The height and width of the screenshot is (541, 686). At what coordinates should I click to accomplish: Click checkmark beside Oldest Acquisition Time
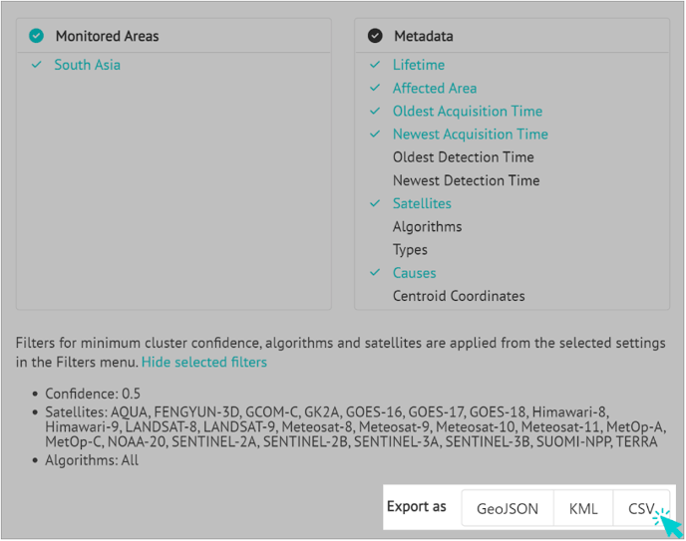[375, 111]
